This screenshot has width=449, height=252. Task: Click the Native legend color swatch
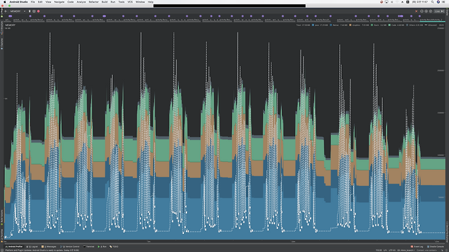(331, 25)
